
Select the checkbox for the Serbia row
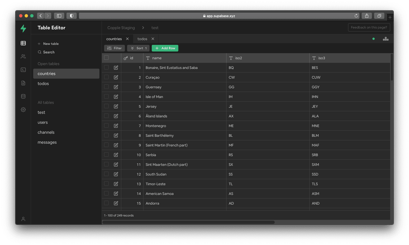click(x=106, y=155)
